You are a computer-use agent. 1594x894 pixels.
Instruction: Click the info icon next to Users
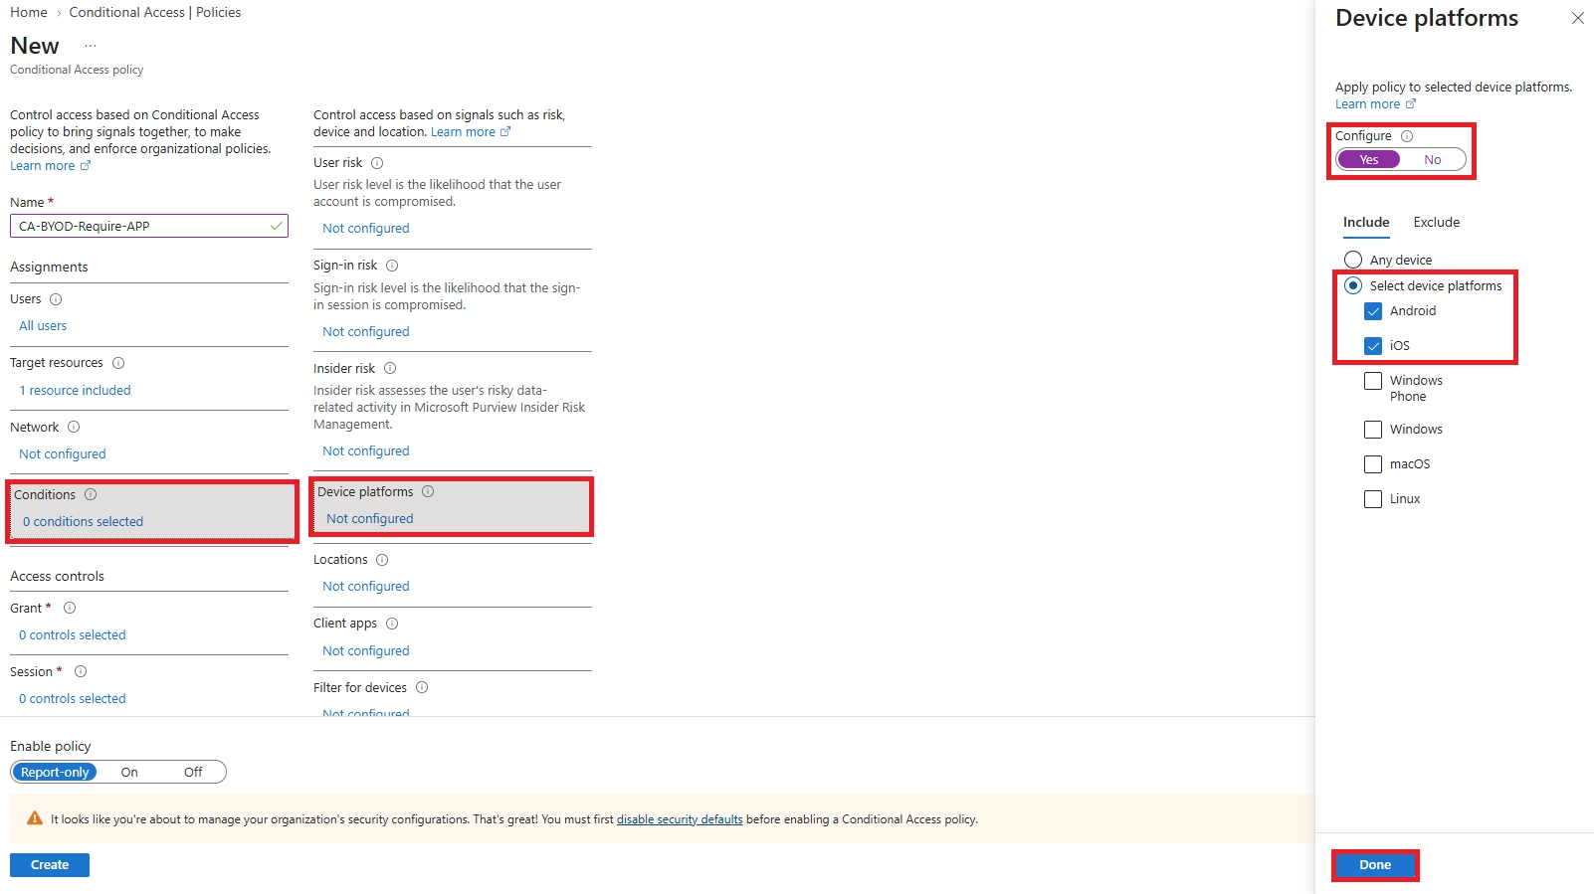(x=56, y=299)
